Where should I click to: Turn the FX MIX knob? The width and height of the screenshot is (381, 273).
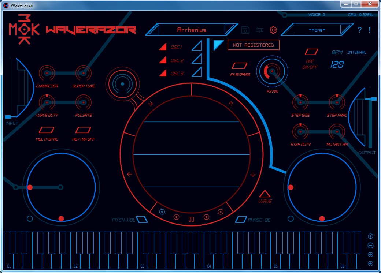pyautogui.click(x=272, y=72)
